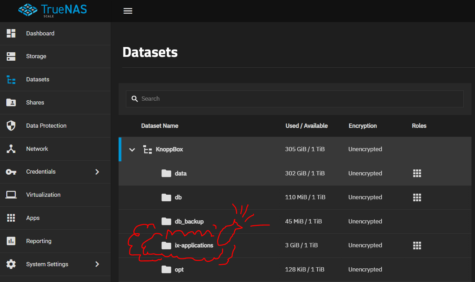Open the Reporting menu item
Viewport: 475px width, 282px height.
point(55,241)
